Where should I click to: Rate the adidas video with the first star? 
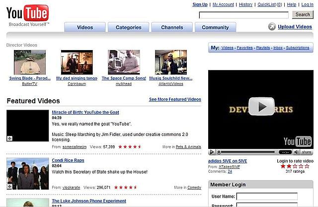pyautogui.click(x=283, y=166)
